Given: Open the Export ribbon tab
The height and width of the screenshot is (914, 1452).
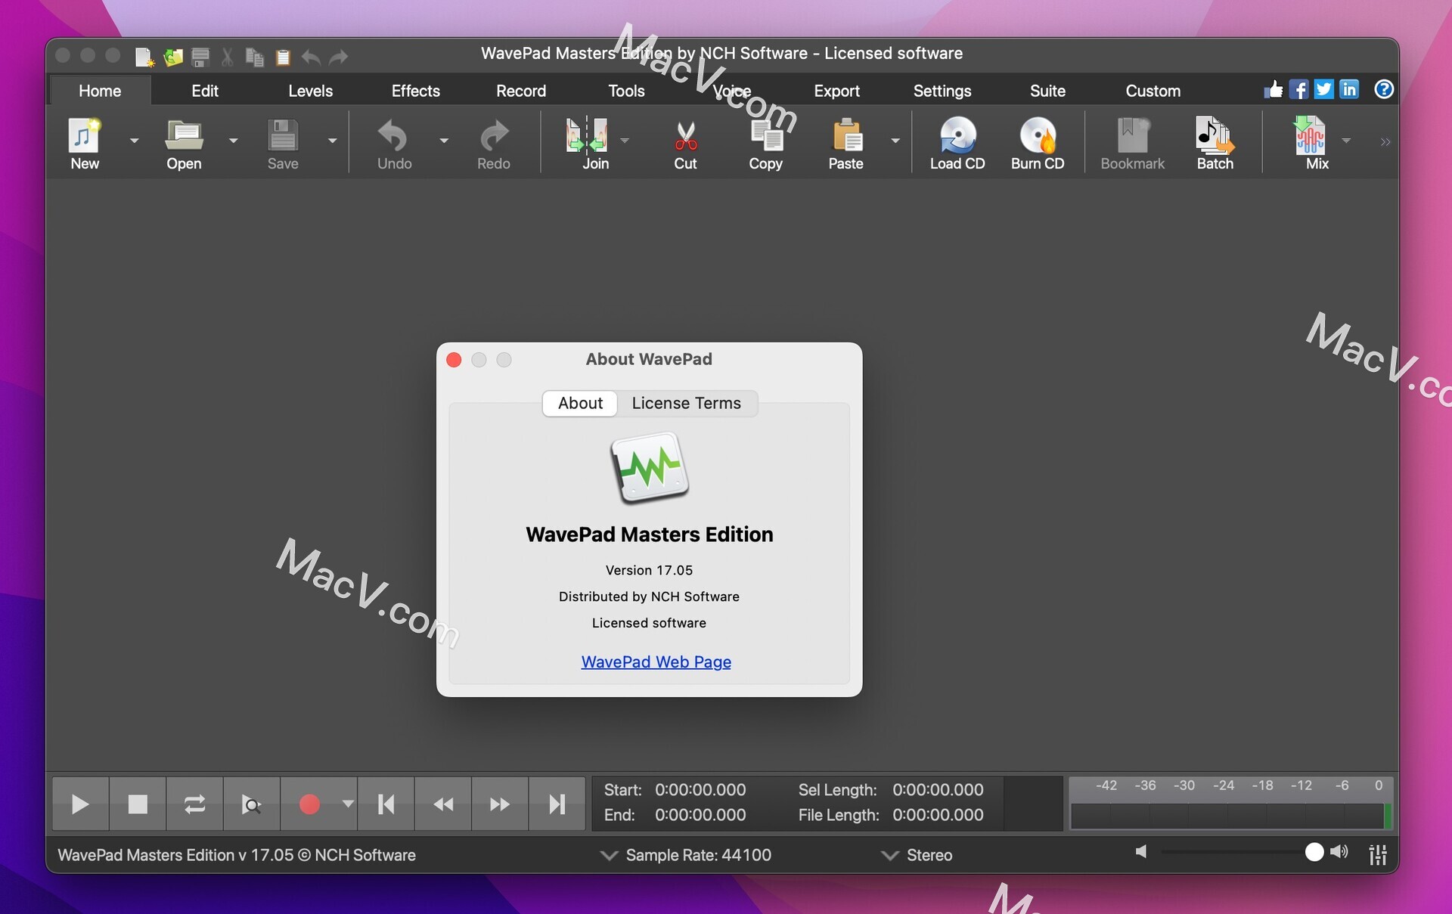Looking at the screenshot, I should tap(836, 91).
